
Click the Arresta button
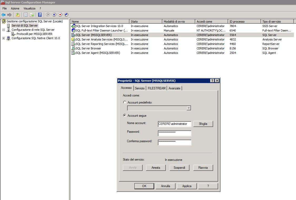(156, 168)
